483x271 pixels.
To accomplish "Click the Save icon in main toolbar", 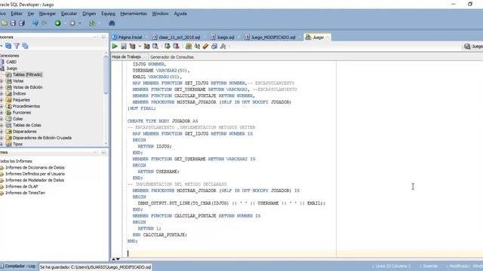I will tap(13, 23).
